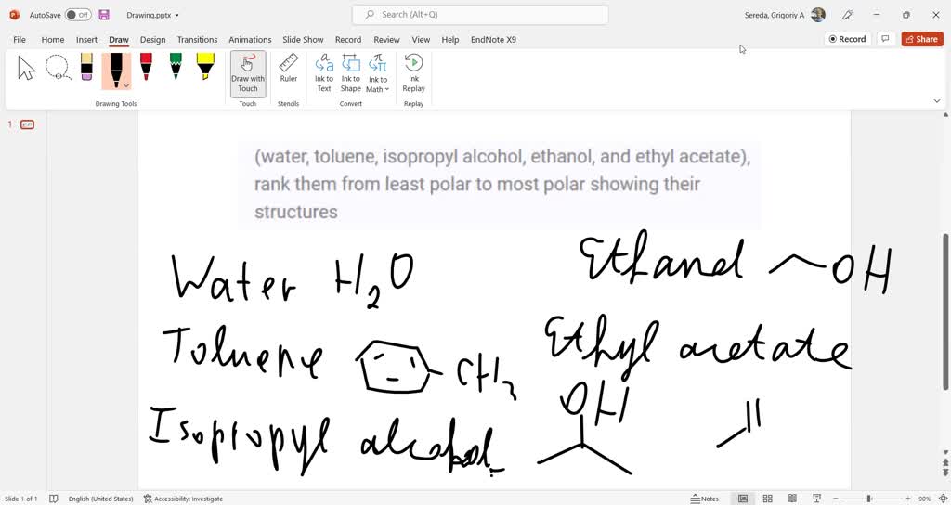Switch to Normal view
The image size is (951, 505).
pos(742,499)
